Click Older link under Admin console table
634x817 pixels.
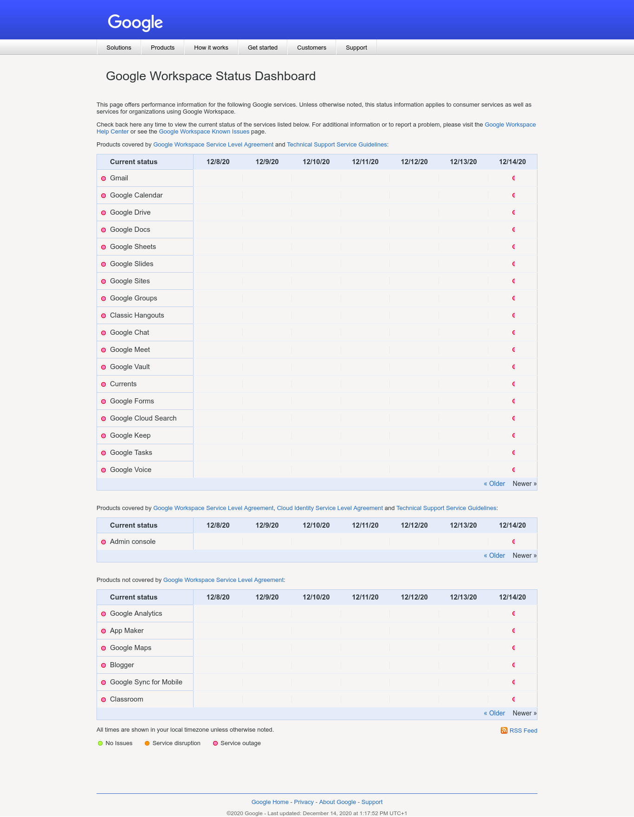tap(494, 555)
